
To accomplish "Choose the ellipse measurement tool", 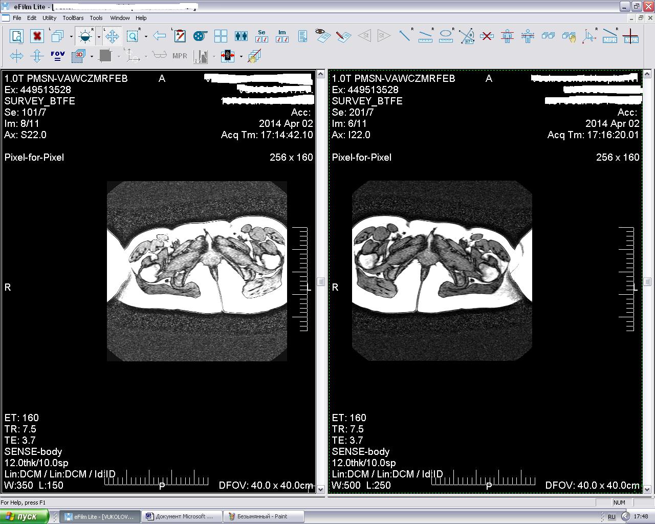I will pos(446,36).
